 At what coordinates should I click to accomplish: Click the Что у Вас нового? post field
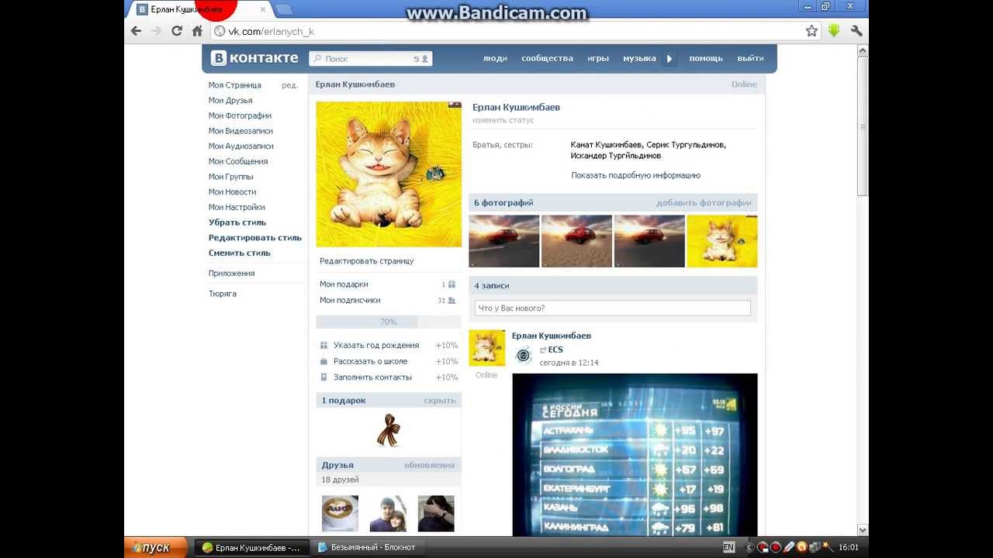point(613,308)
